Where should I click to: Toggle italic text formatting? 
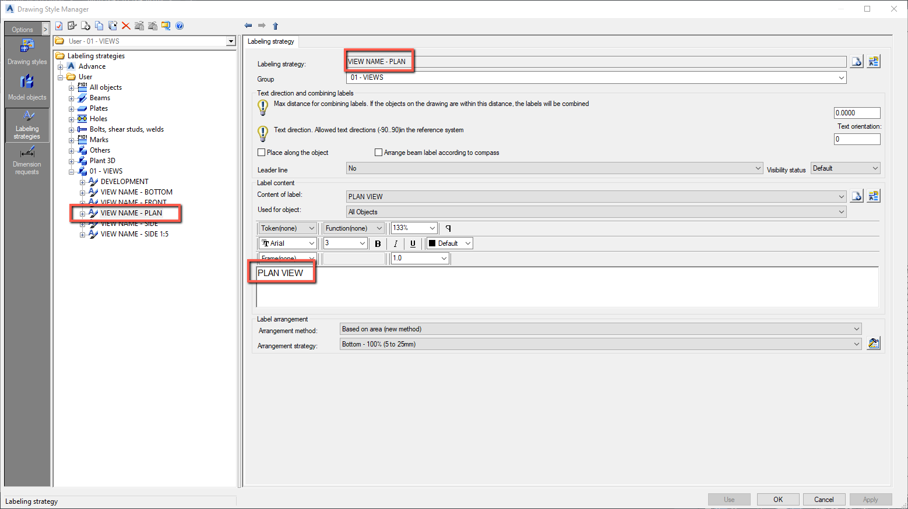point(395,243)
